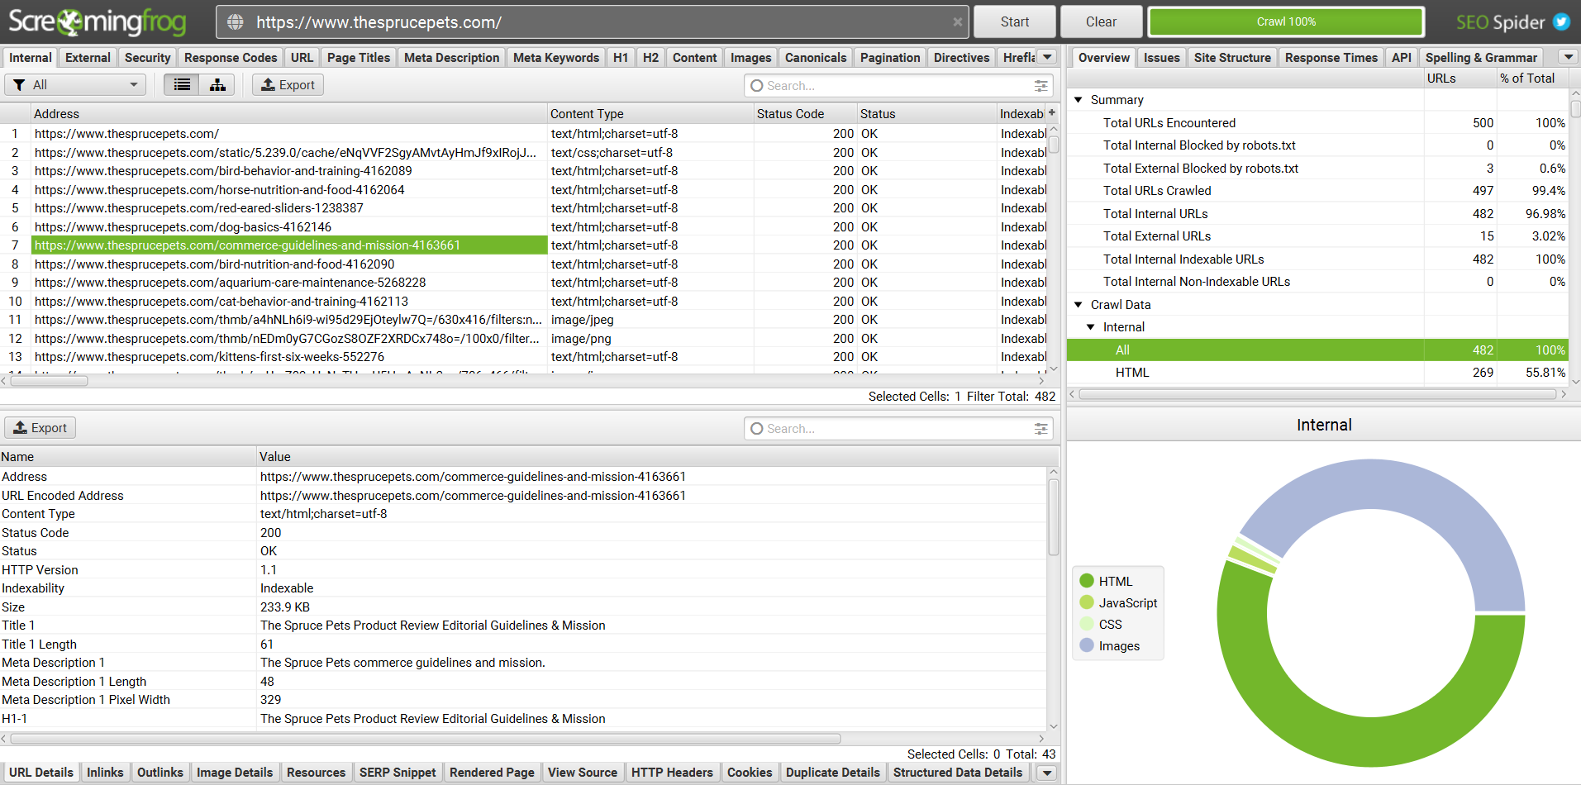Collapse the Summary section
The width and height of the screenshot is (1581, 785).
[1078, 99]
